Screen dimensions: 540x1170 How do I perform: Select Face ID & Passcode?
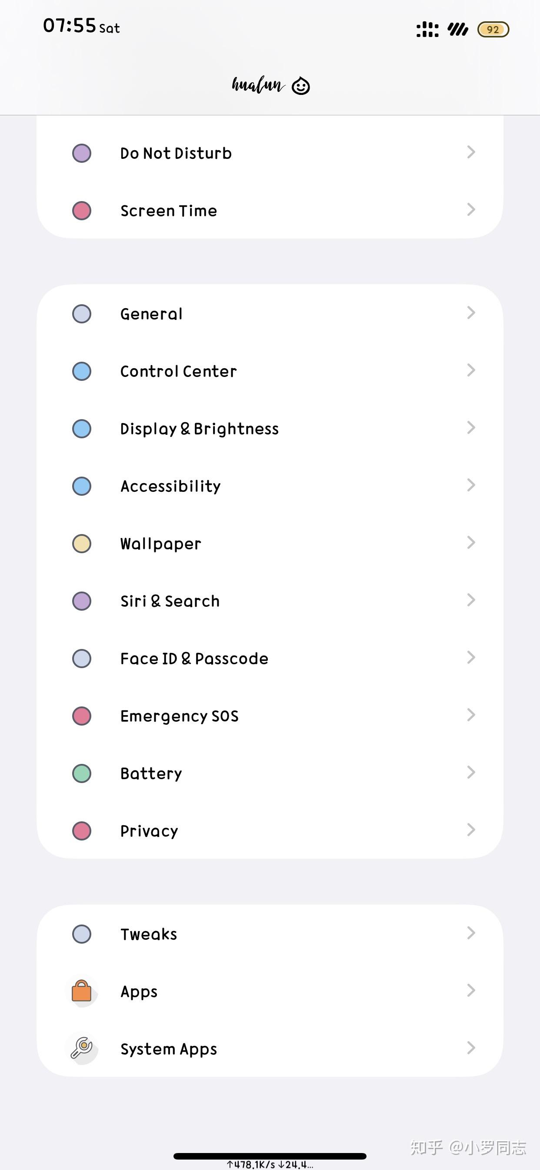270,659
